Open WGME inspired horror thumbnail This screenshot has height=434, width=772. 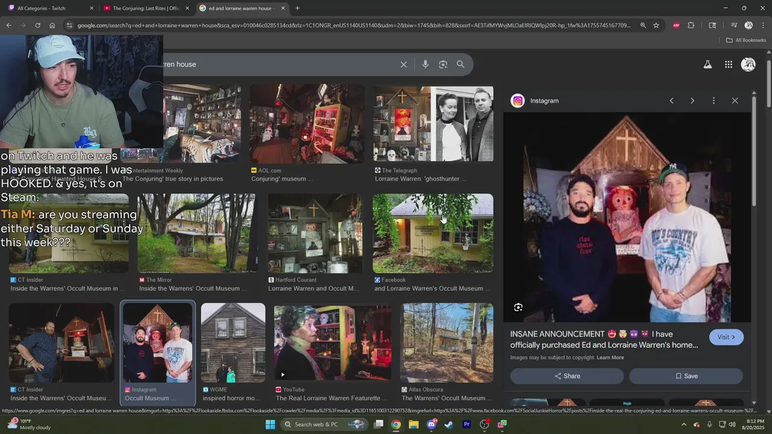(233, 343)
